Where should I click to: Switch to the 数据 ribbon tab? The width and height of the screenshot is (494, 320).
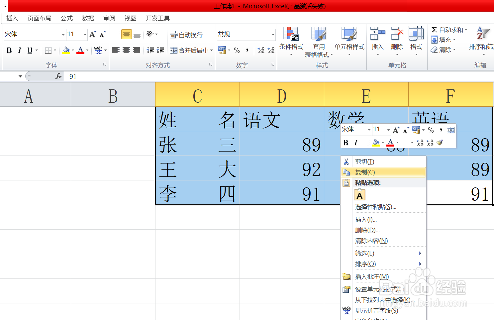tap(88, 18)
